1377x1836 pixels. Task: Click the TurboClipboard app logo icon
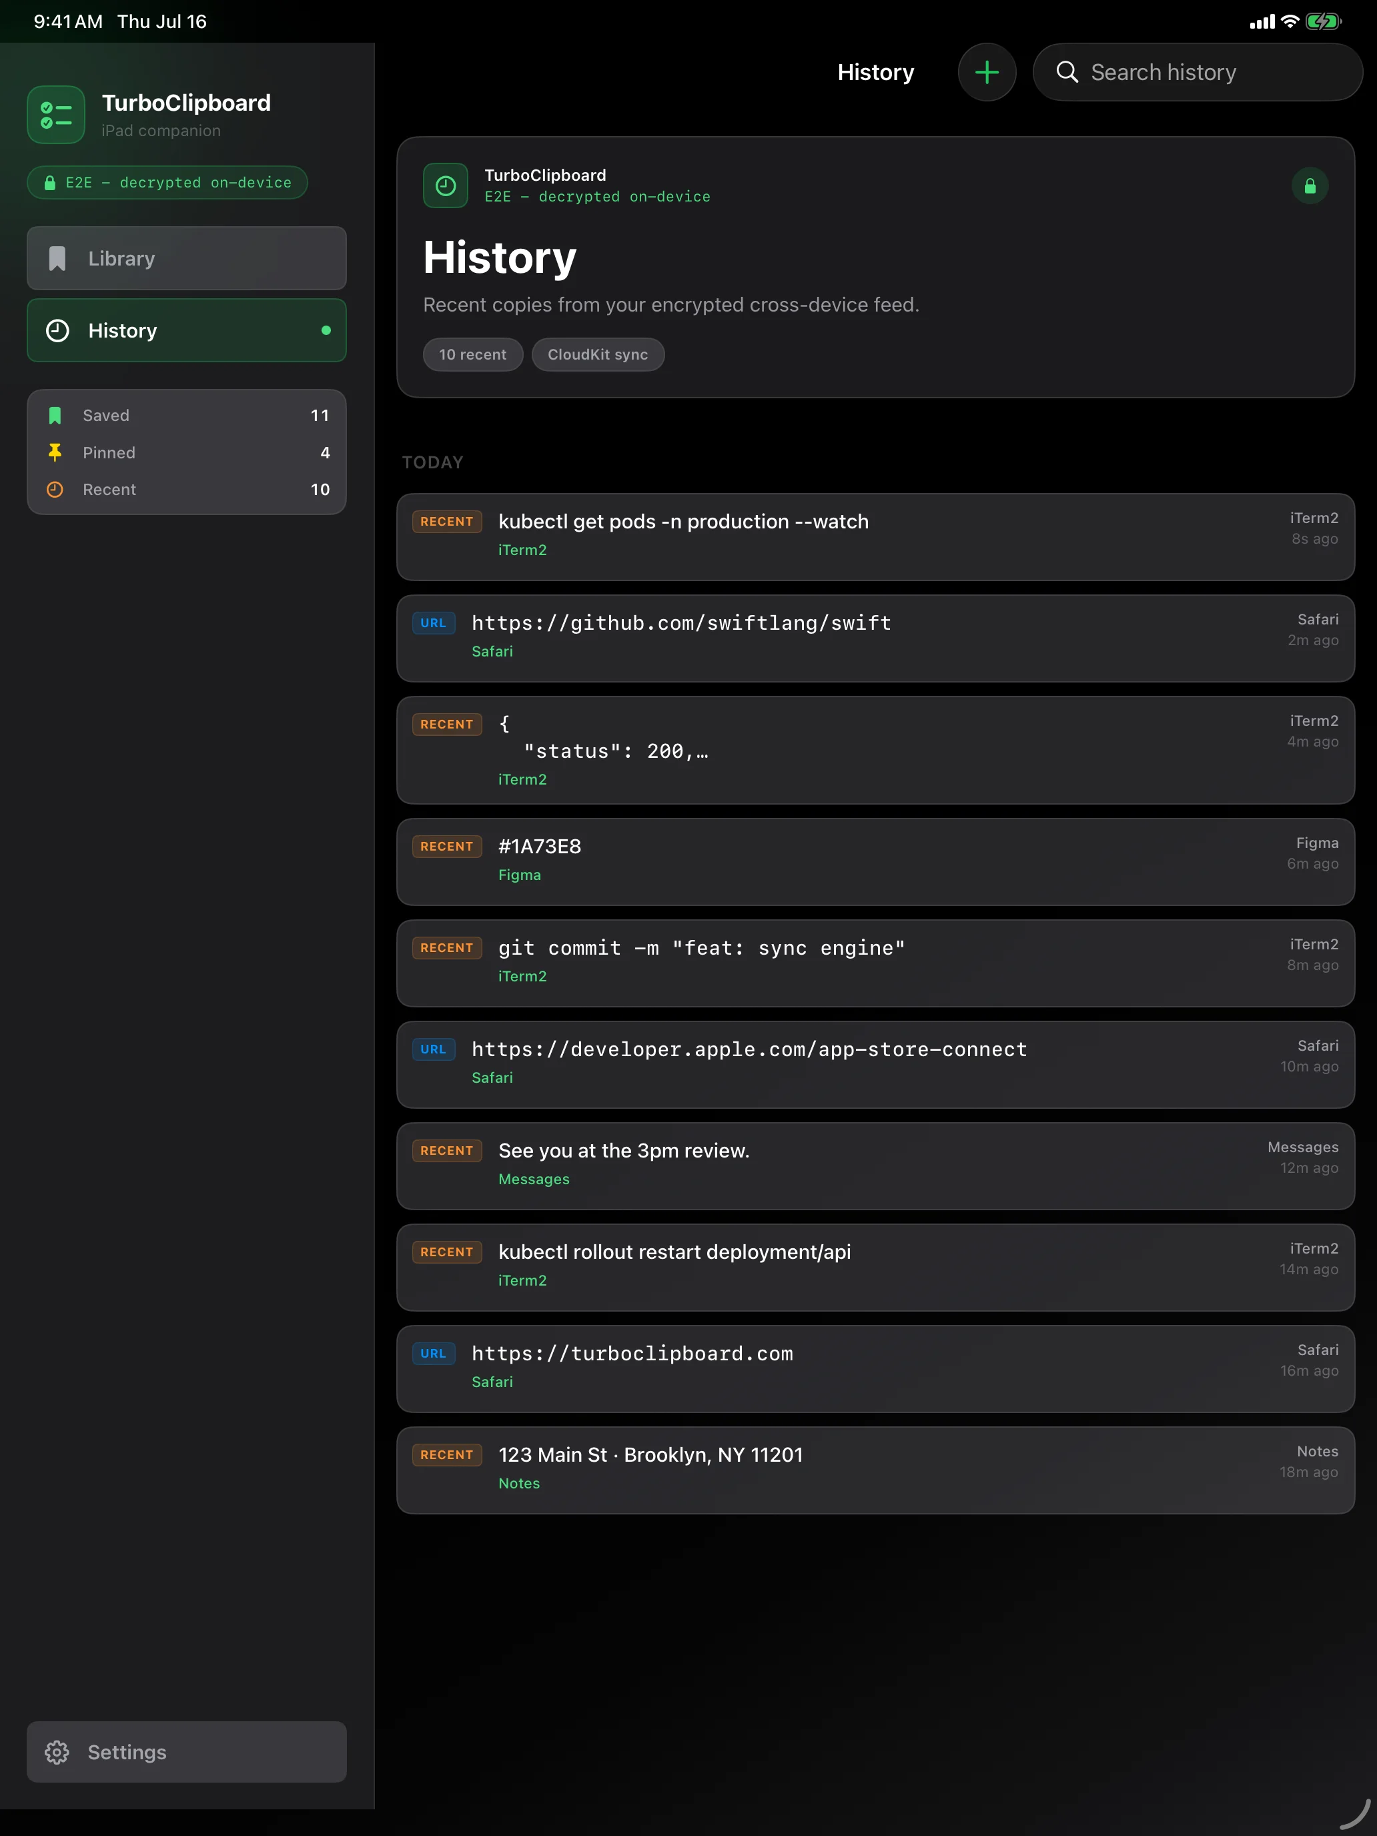(55, 115)
